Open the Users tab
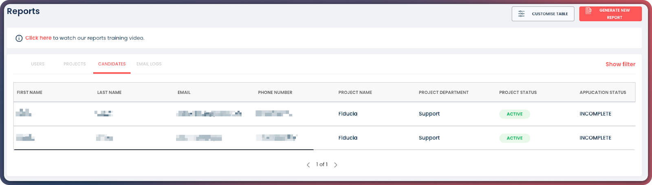The image size is (652, 185). click(x=37, y=64)
